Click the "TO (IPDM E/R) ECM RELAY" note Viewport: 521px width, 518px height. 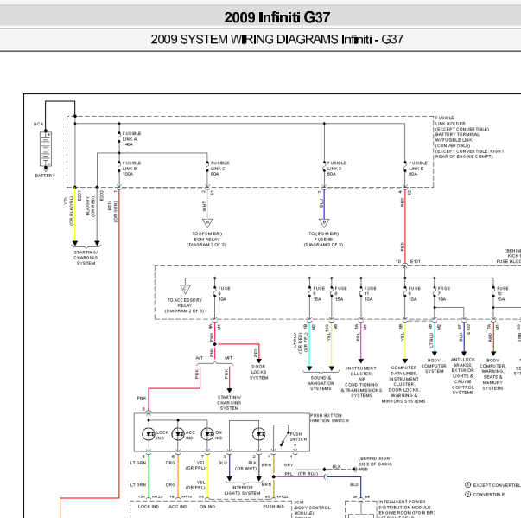click(x=206, y=240)
